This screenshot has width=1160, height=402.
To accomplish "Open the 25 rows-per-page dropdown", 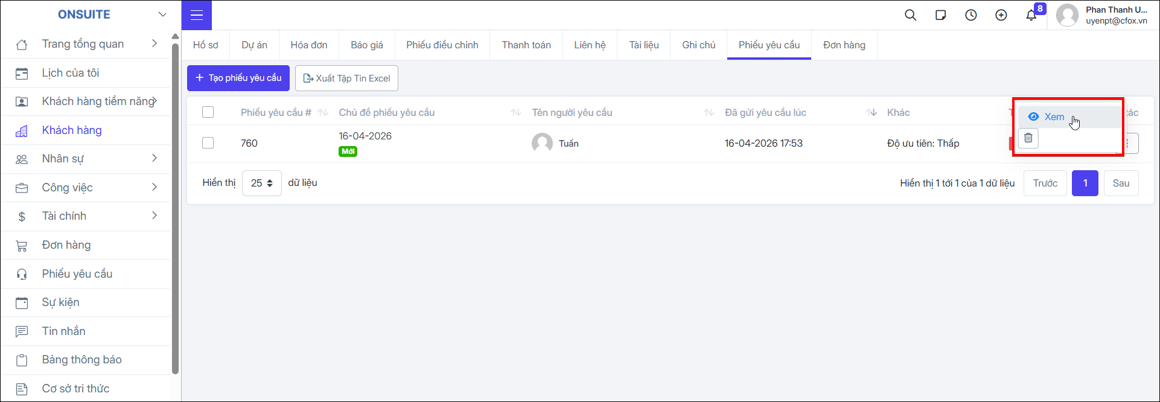I will [x=262, y=183].
